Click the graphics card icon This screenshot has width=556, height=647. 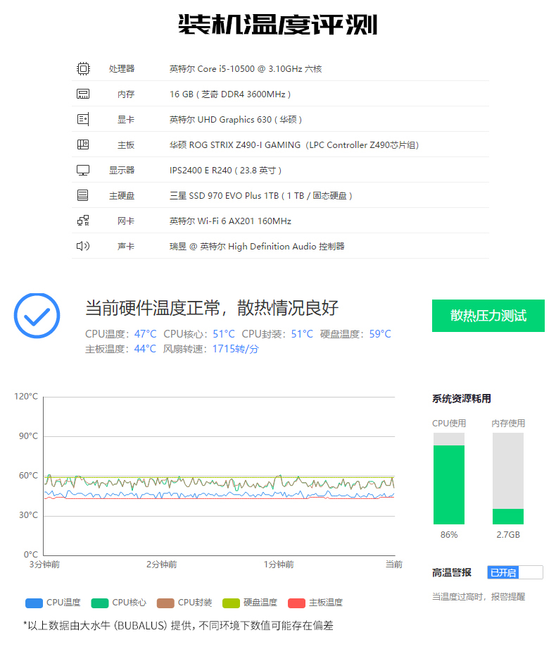(83, 119)
